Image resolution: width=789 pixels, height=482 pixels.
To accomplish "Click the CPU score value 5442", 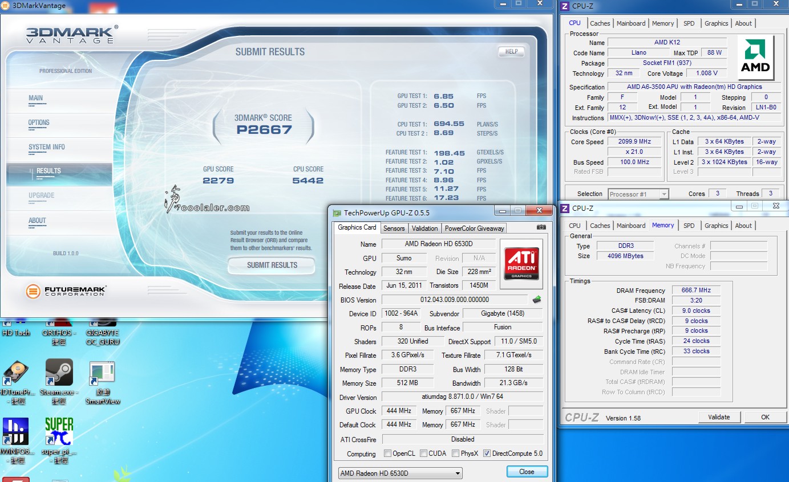I will tap(308, 181).
